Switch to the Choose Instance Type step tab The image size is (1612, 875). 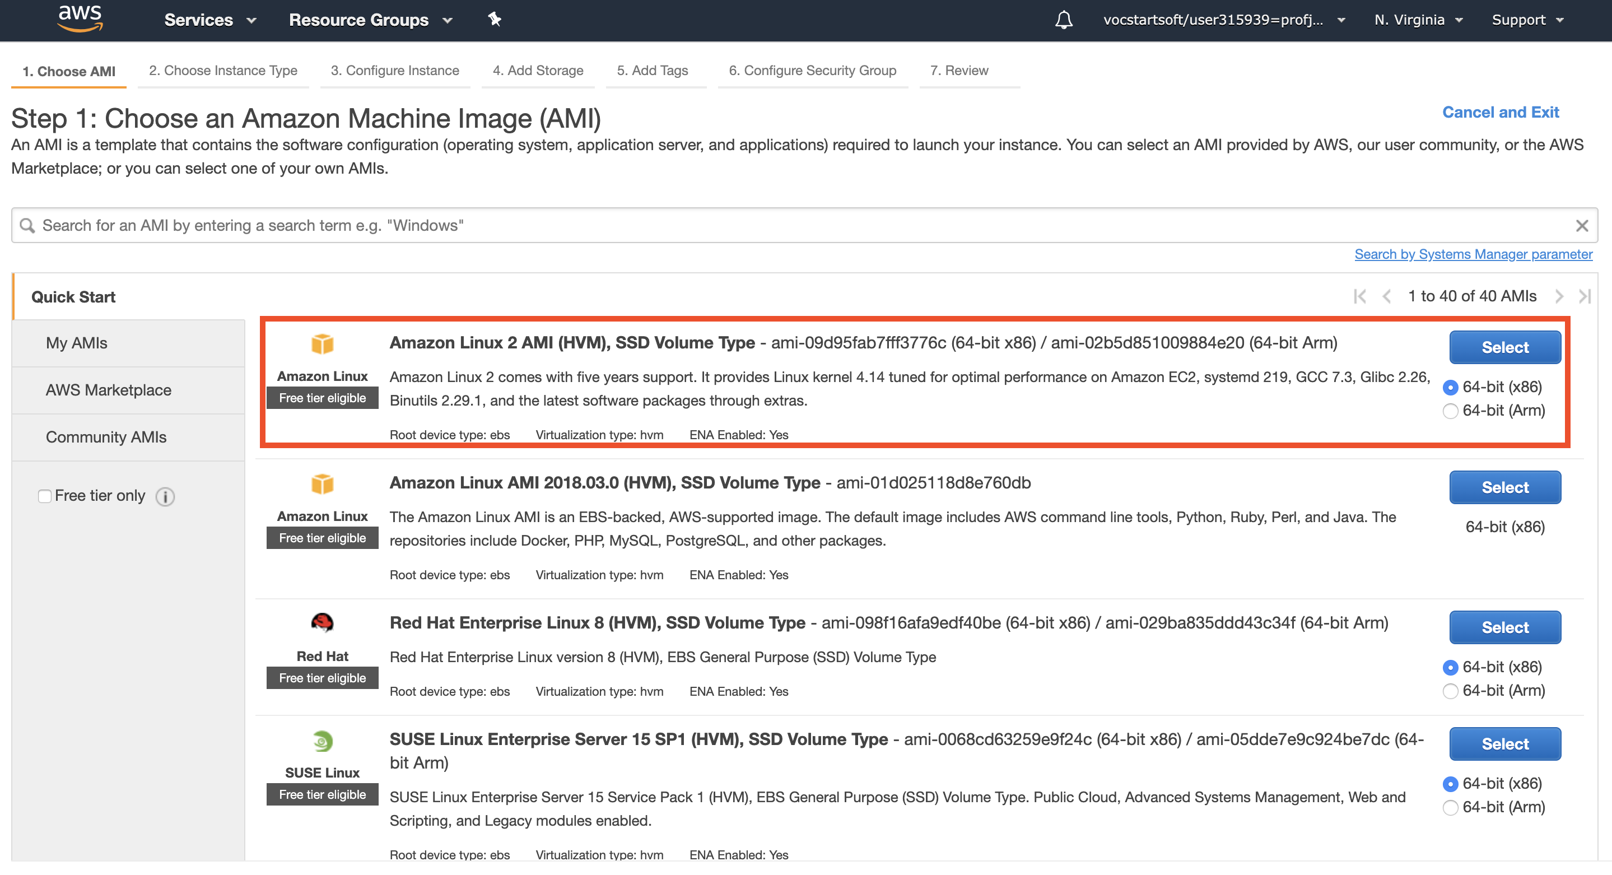[223, 71]
